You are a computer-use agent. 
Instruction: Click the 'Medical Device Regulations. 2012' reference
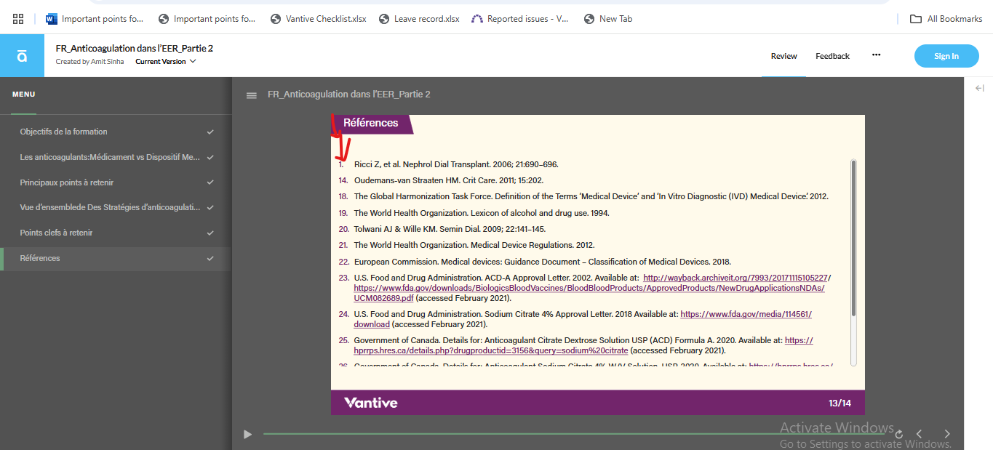click(474, 245)
